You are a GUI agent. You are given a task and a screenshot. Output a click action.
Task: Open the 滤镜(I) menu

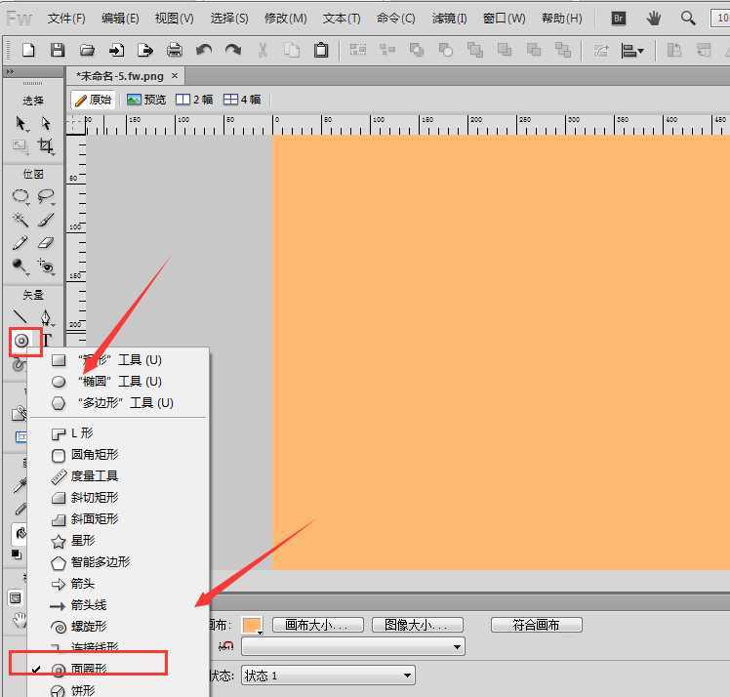point(450,19)
